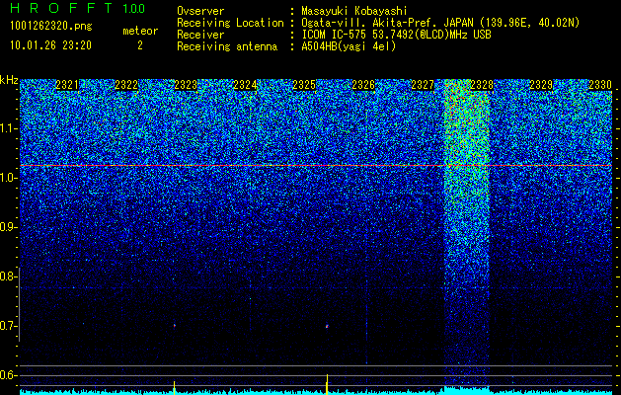This screenshot has width=621, height=395.
Task: Click the yellow detection spike below 2323
Action: (175, 387)
